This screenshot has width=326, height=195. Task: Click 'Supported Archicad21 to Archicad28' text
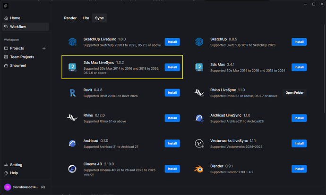point(237,122)
